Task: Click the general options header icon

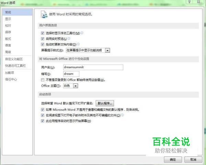Action: (44, 14)
